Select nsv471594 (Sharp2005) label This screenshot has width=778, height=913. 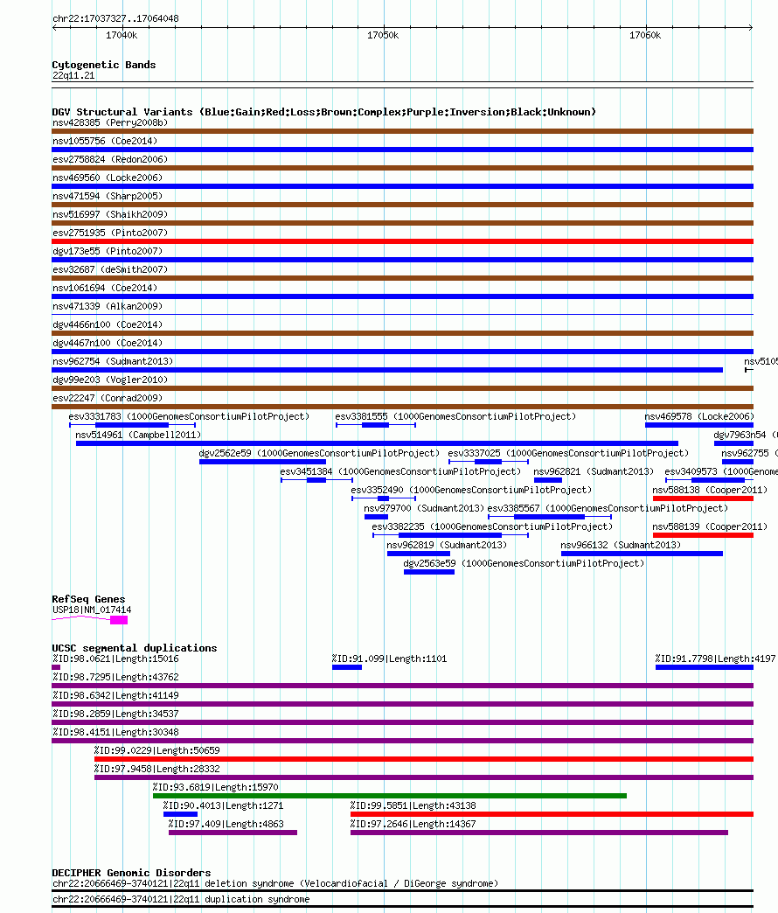coord(108,196)
